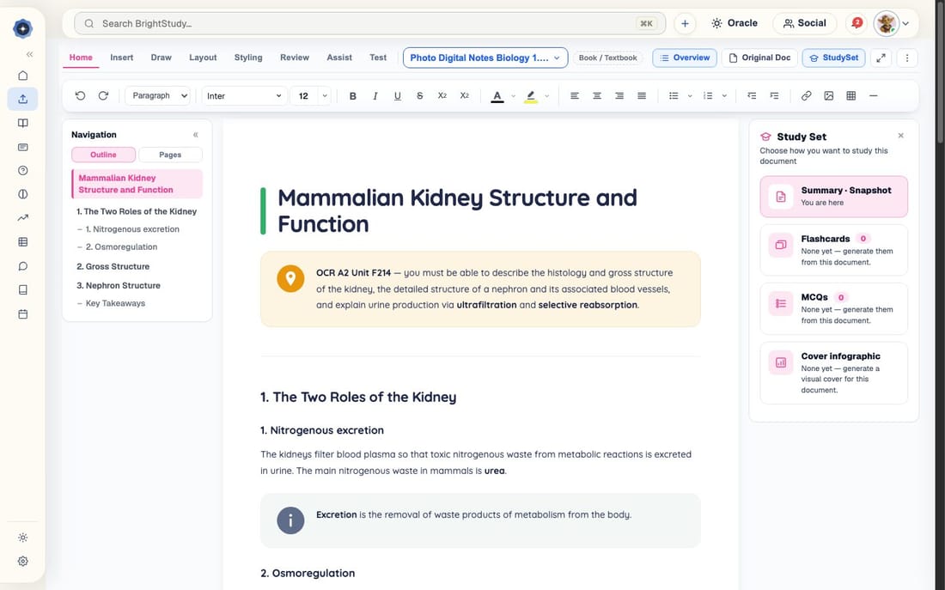Open the calendar icon in sidebar
This screenshot has height=590, width=945.
[23, 314]
